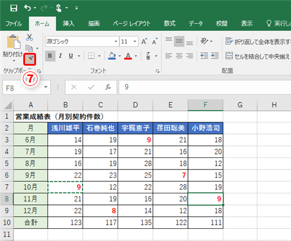Viewport: 291px width, 241px height.
Task: Click the Save icon in quick access toolbar
Action: tap(14, 8)
